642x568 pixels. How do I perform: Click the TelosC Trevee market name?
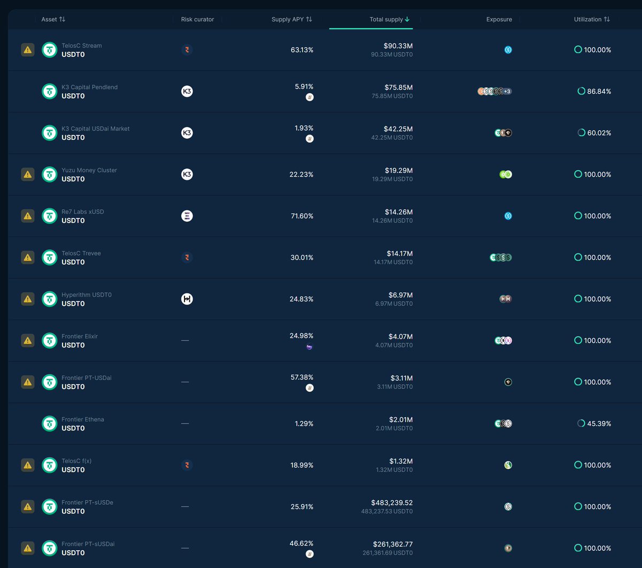tap(81, 253)
